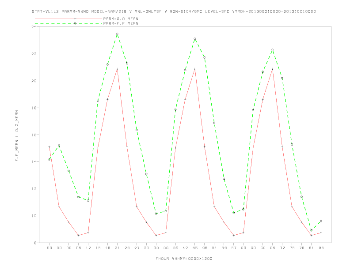Click the y-axis tick label 22
Image resolution: width=350 pixels, height=270 pixels.
[x=34, y=54]
